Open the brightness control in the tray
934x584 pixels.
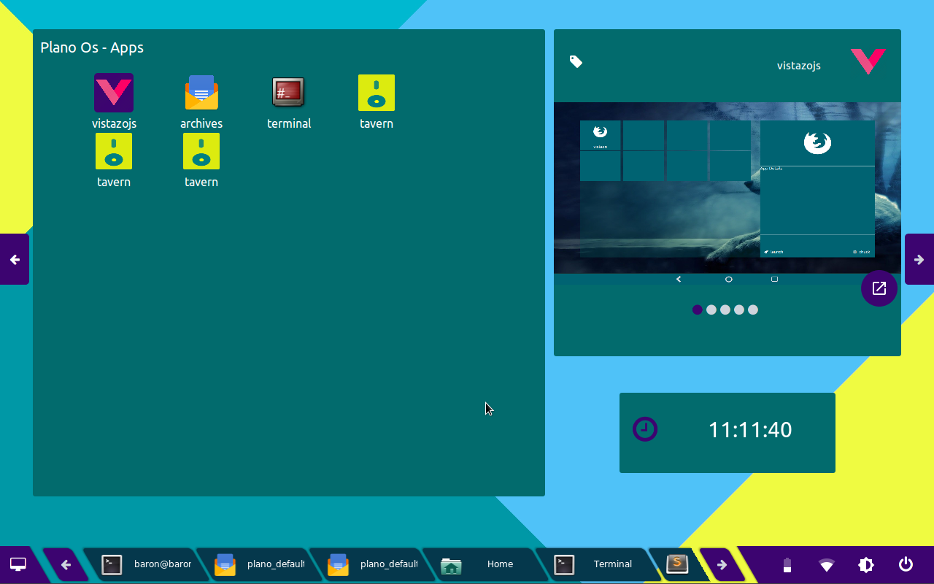(x=866, y=564)
